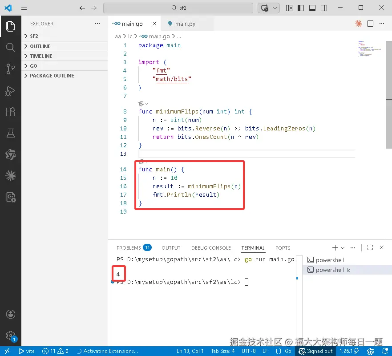Expand the OUTLINE section
The height and width of the screenshot is (356, 392).
coord(65,46)
